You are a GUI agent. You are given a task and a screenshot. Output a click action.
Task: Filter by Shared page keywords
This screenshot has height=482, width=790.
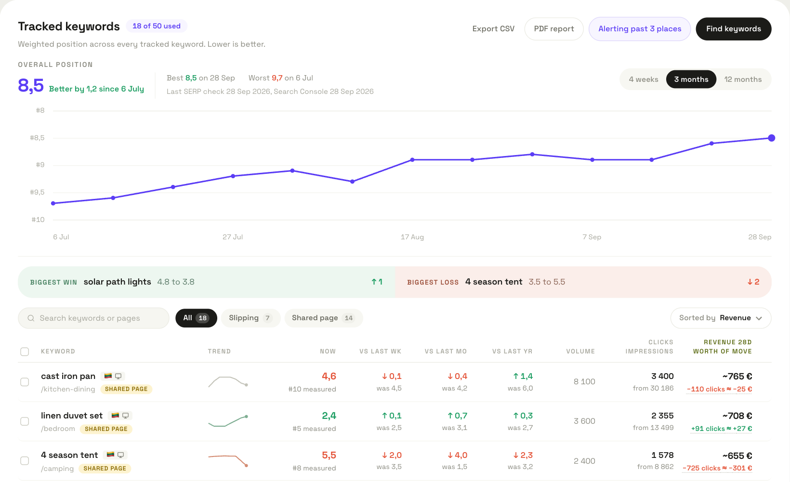pos(323,318)
